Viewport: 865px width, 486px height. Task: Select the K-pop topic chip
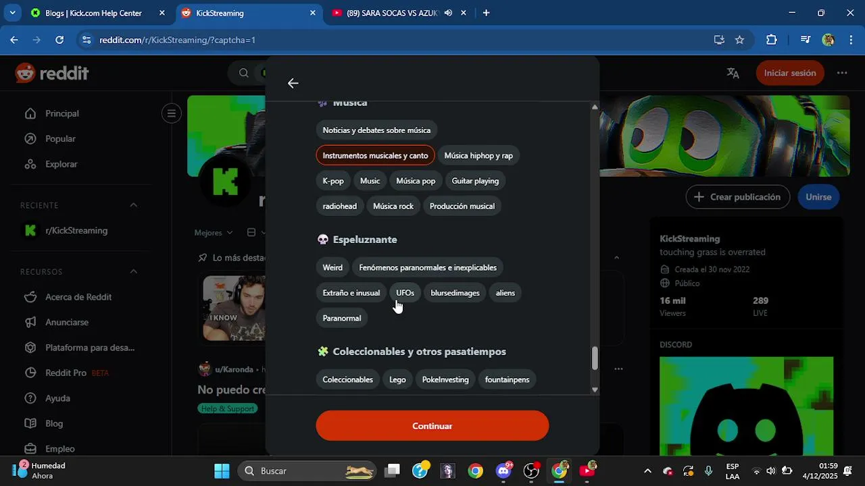333,181
